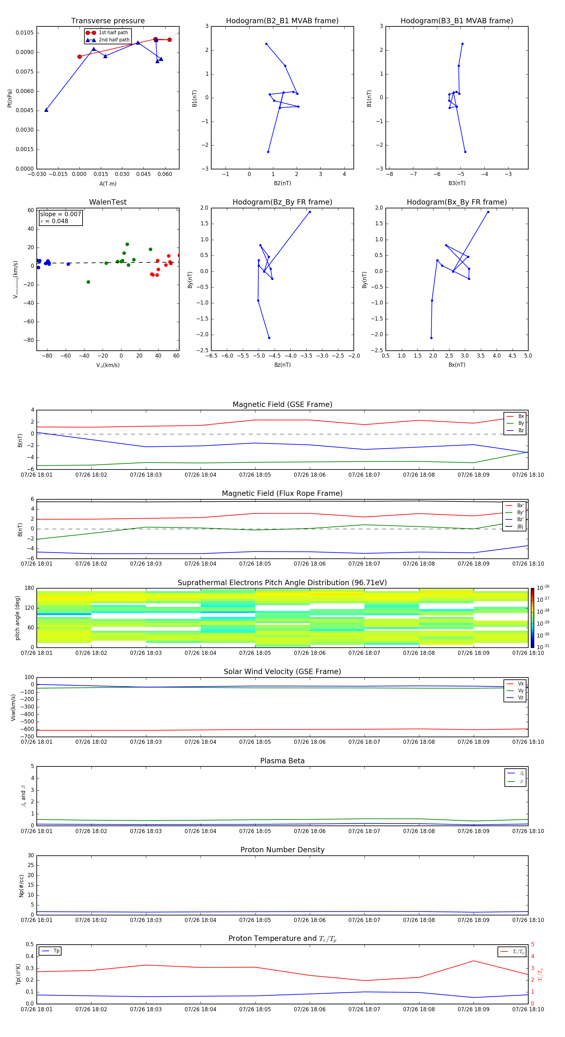This screenshot has height=1037, width=565.
Task: Click the '|B|' legend entry in flux rope panel
Action: pos(514,527)
